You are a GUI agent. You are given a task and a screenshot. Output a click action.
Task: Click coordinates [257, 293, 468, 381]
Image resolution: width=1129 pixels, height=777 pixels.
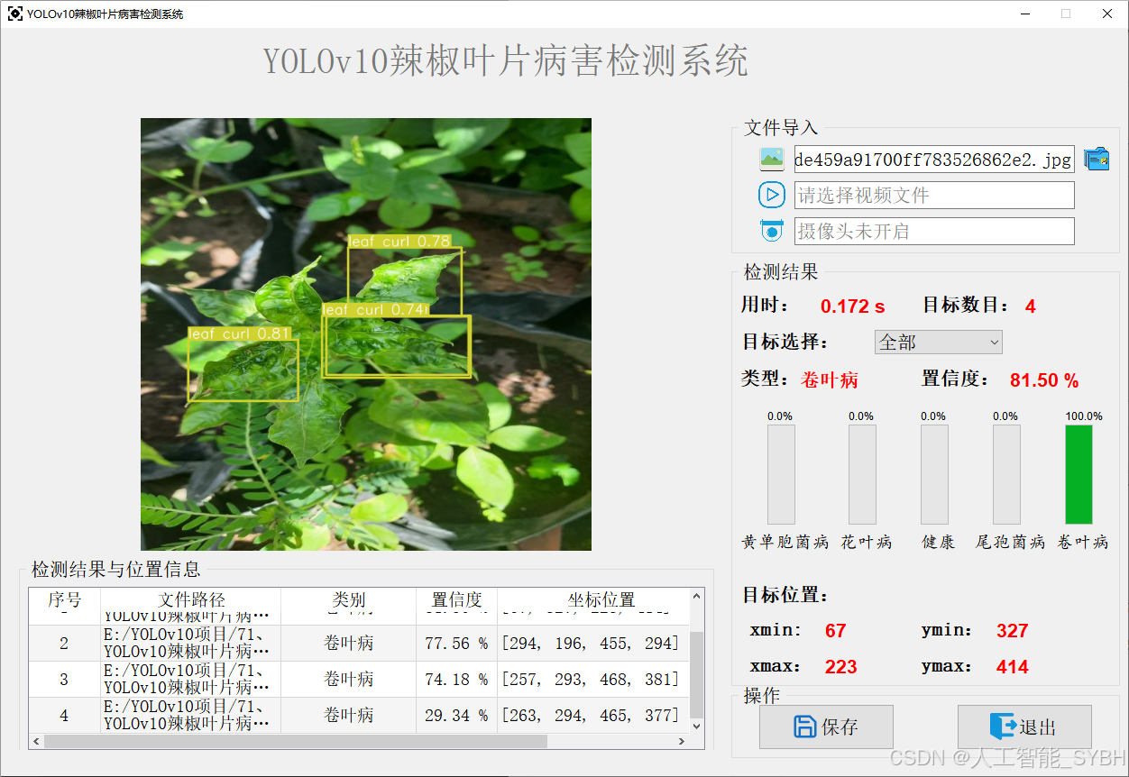591,680
